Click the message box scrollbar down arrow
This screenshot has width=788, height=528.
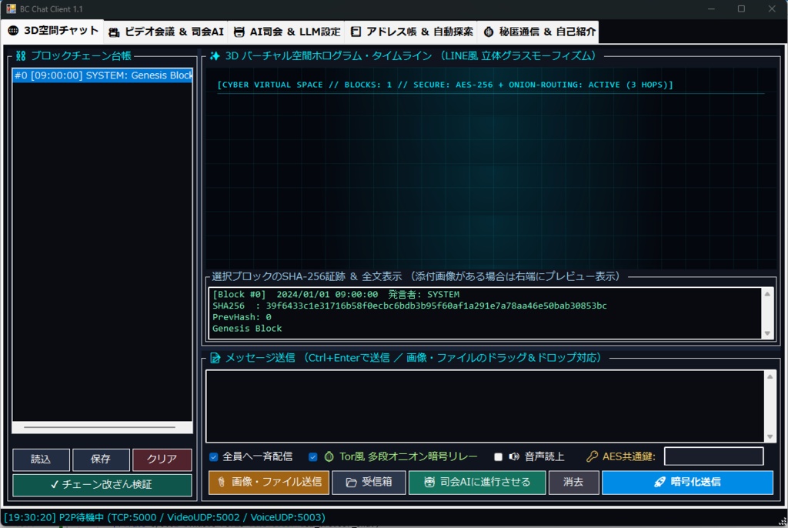(770, 436)
